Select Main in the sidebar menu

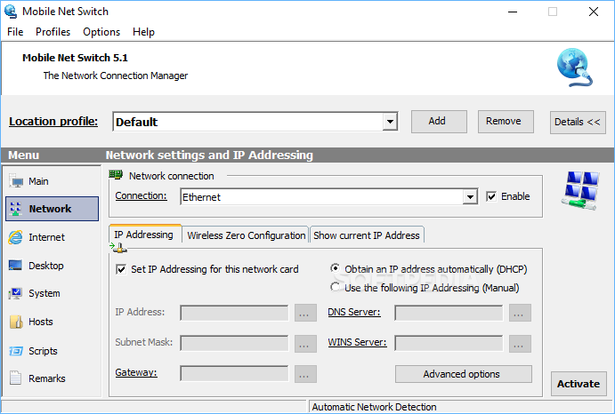click(x=52, y=181)
